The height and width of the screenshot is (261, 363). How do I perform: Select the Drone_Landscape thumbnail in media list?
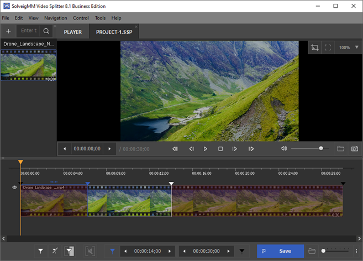(x=29, y=65)
